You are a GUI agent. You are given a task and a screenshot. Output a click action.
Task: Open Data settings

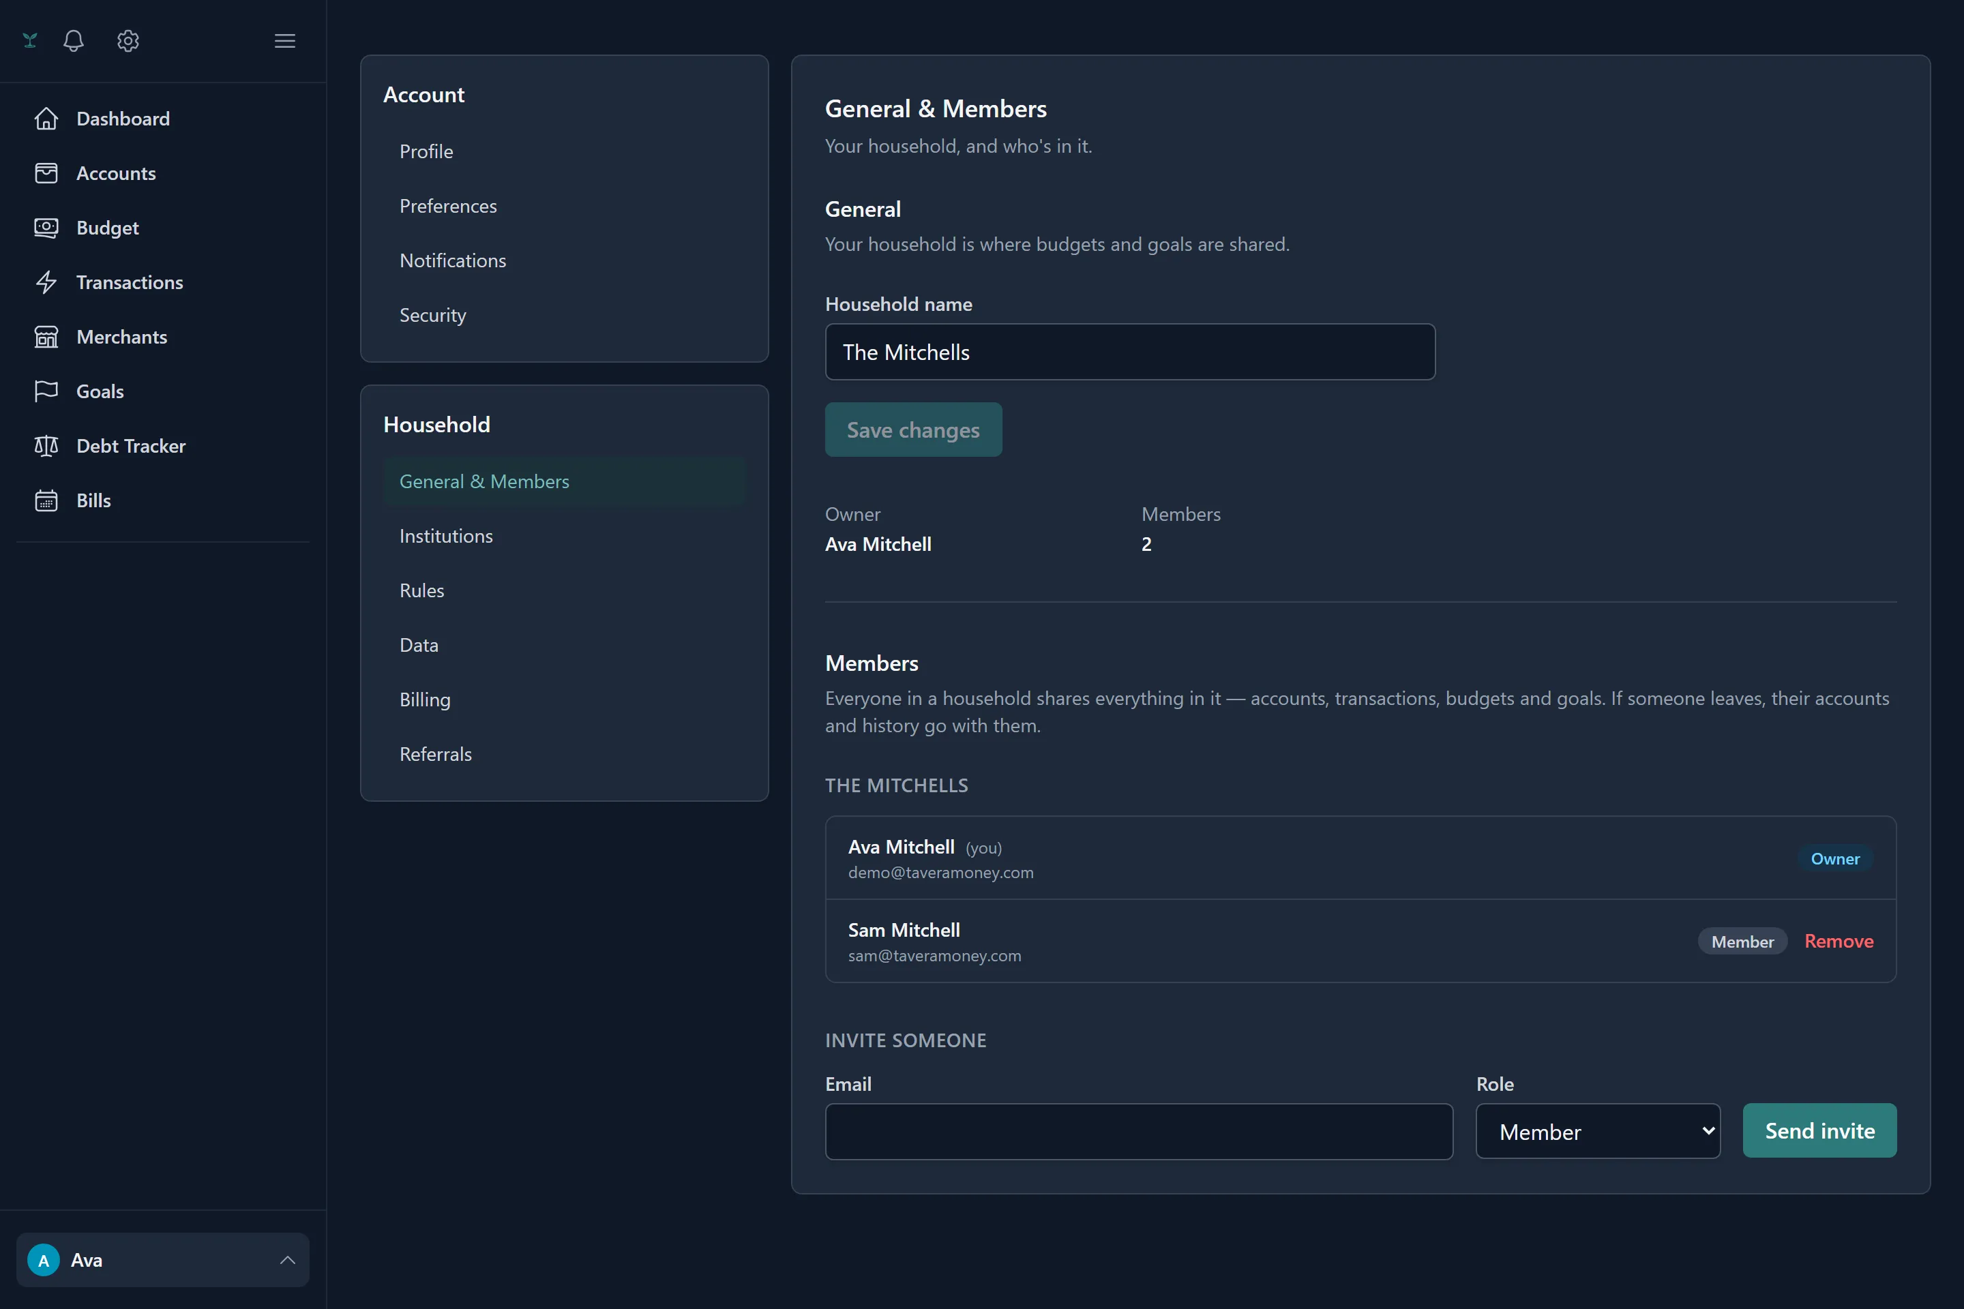coord(564,646)
